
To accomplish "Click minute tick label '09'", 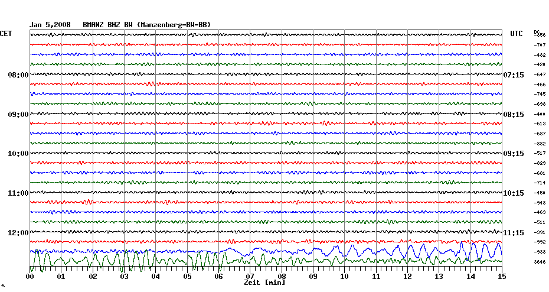I will click(x=313, y=277).
